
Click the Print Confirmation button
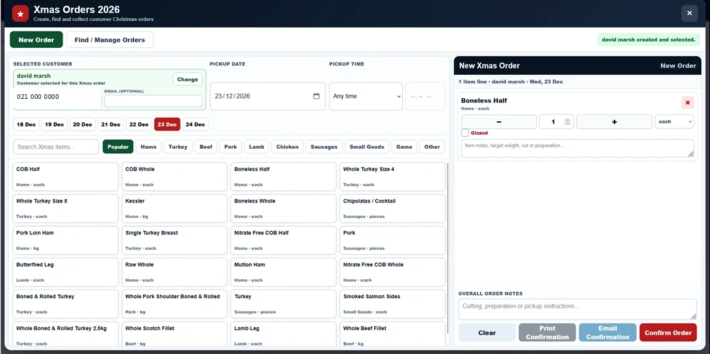(547, 332)
